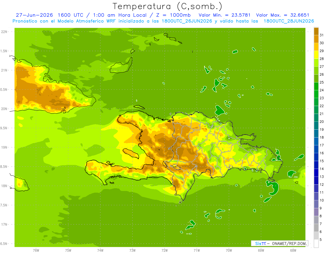Click the legend value label "10"
Viewport: 329px width, 254px height.
click(322, 201)
